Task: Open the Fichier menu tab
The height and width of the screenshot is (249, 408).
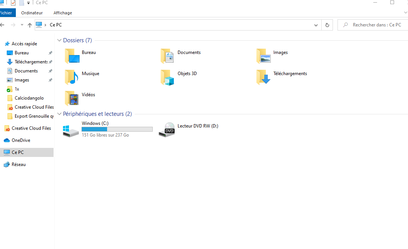Action: coord(6,13)
